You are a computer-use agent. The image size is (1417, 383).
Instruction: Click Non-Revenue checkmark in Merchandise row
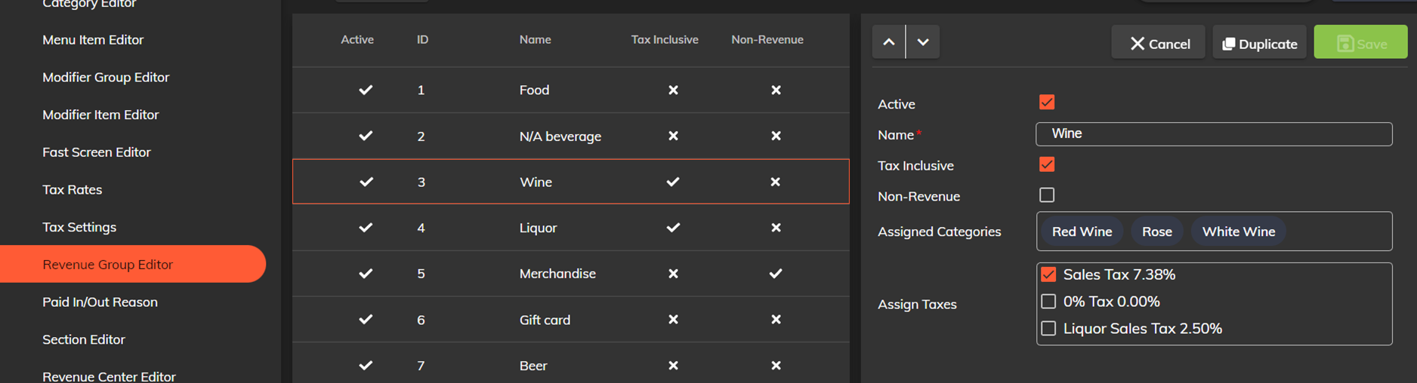click(776, 274)
